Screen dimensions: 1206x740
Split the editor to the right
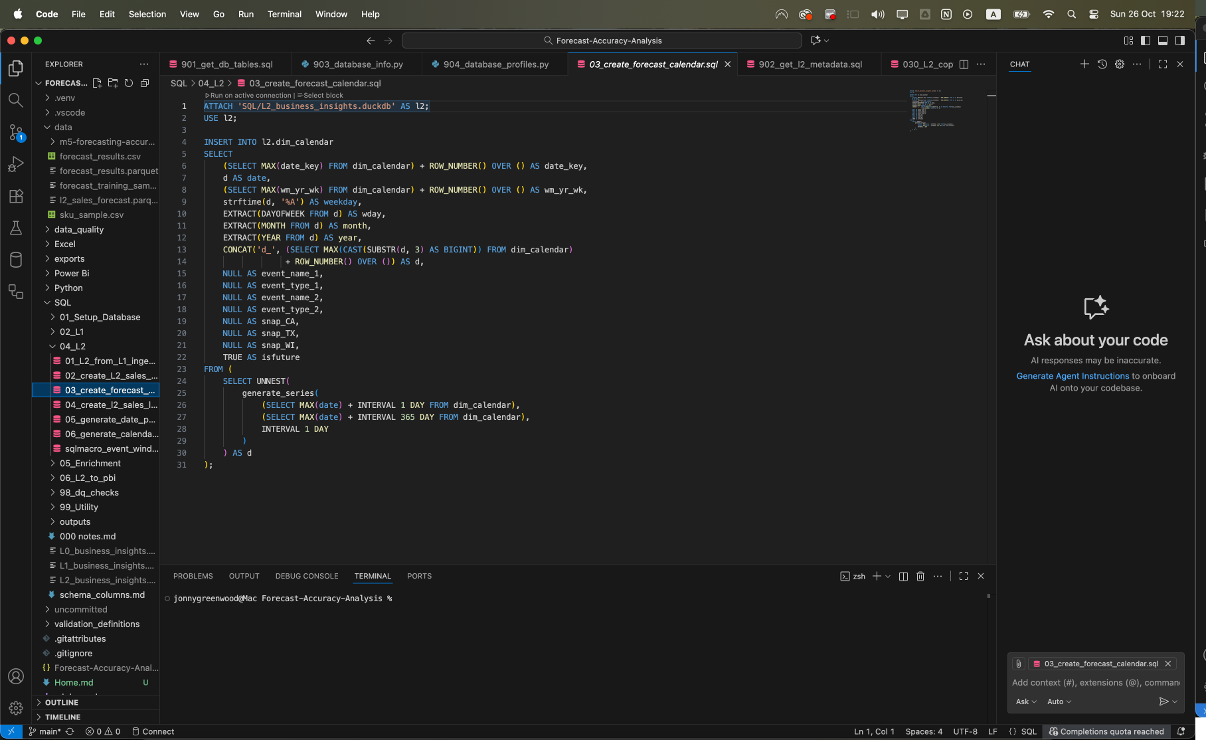pos(964,64)
